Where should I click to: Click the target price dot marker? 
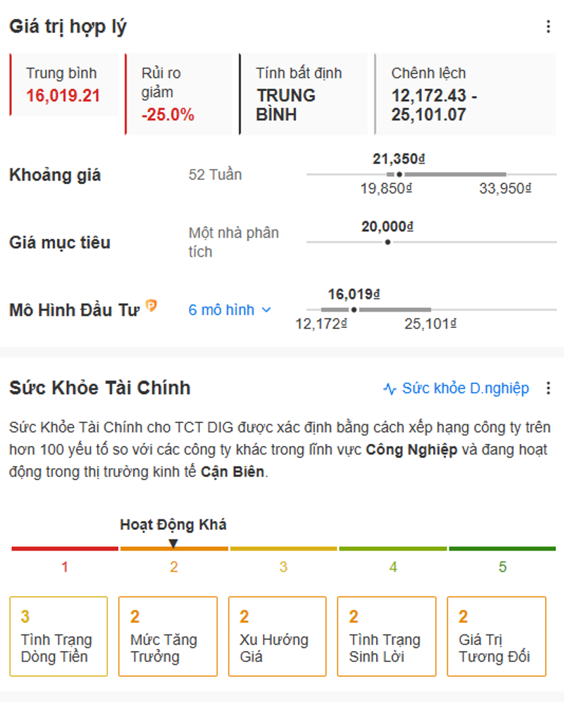click(x=387, y=242)
